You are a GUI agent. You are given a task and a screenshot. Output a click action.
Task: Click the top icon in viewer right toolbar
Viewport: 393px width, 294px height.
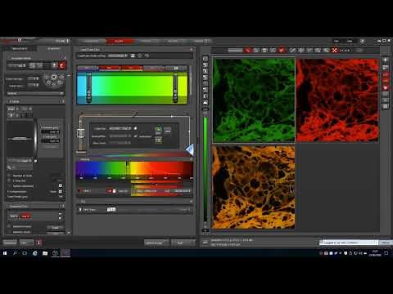(385, 60)
